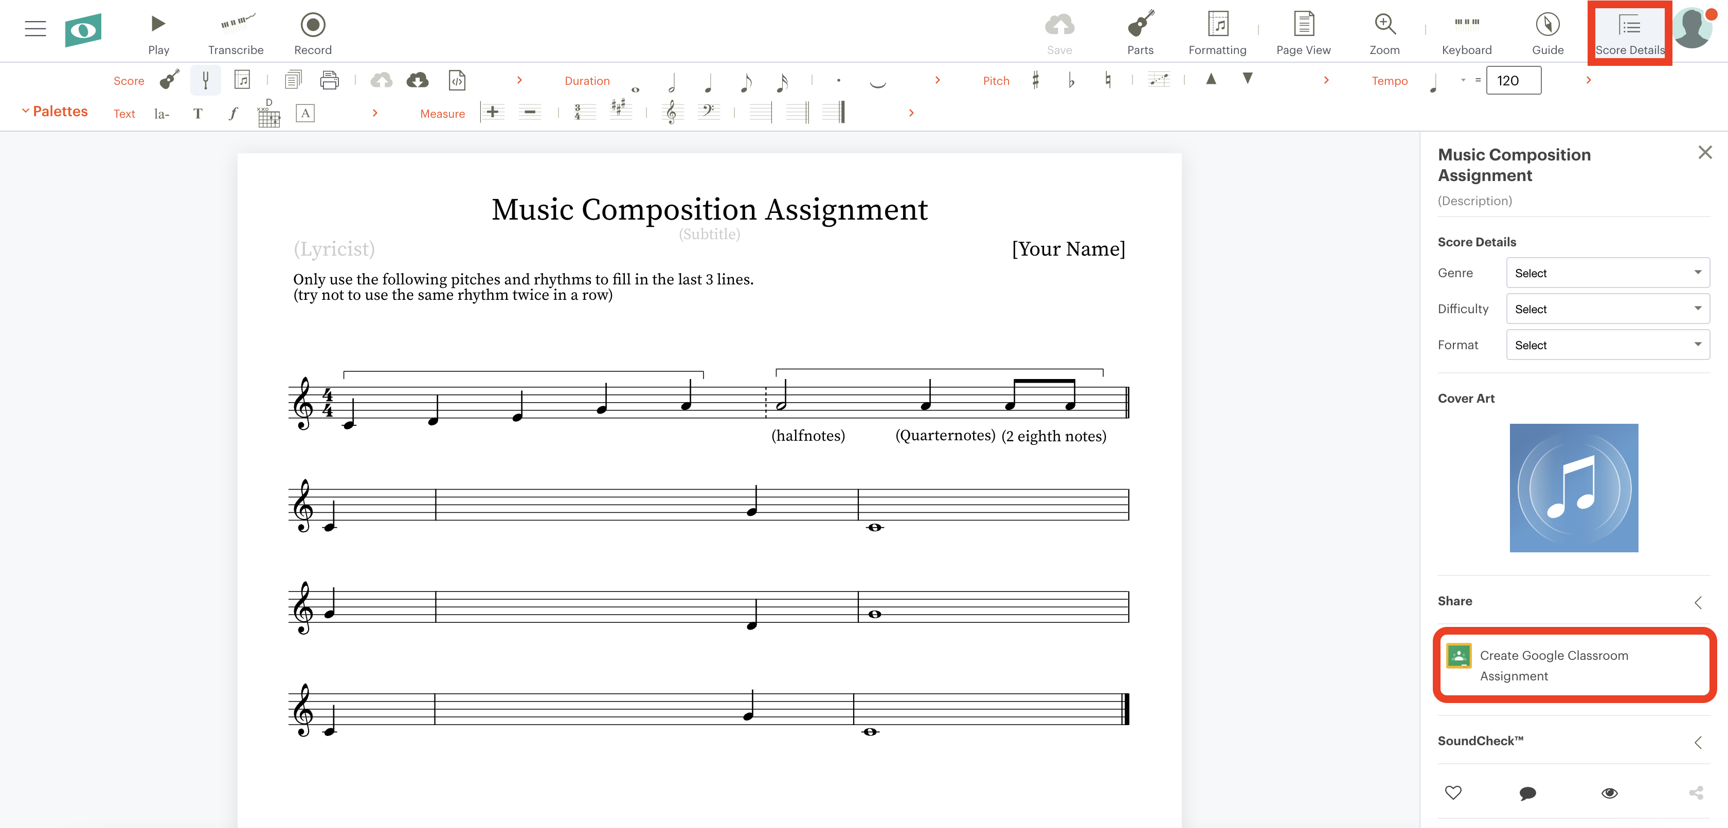The image size is (1728, 828).
Task: Select the half note duration
Action: 672,82
